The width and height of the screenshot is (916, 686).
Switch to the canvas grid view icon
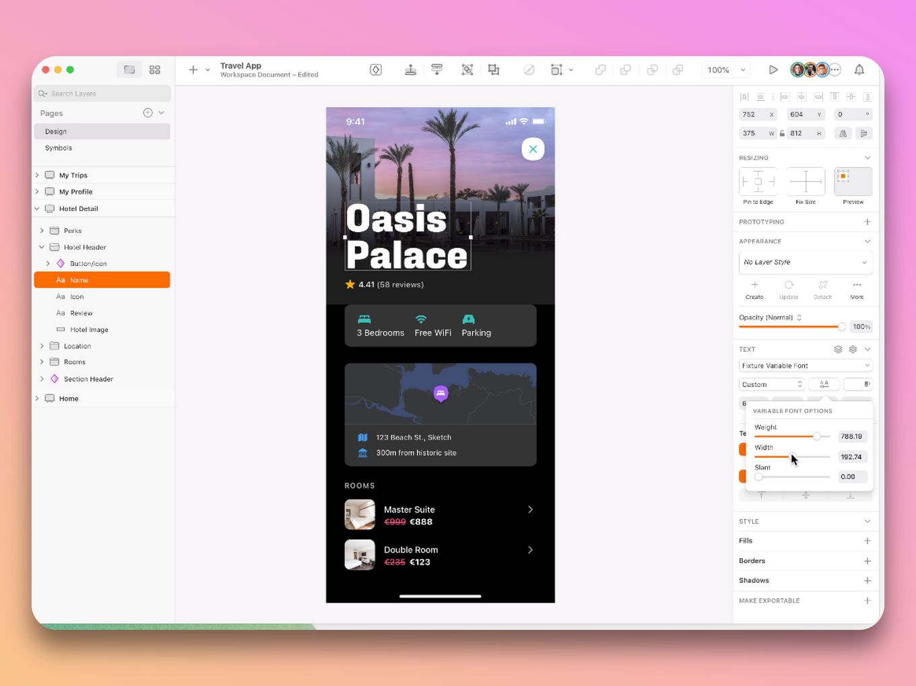[155, 70]
